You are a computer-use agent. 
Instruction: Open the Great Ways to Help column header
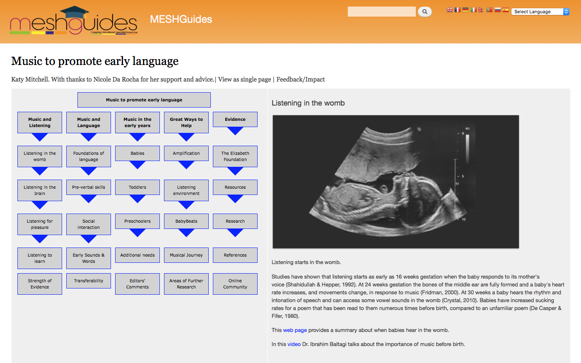coord(186,123)
